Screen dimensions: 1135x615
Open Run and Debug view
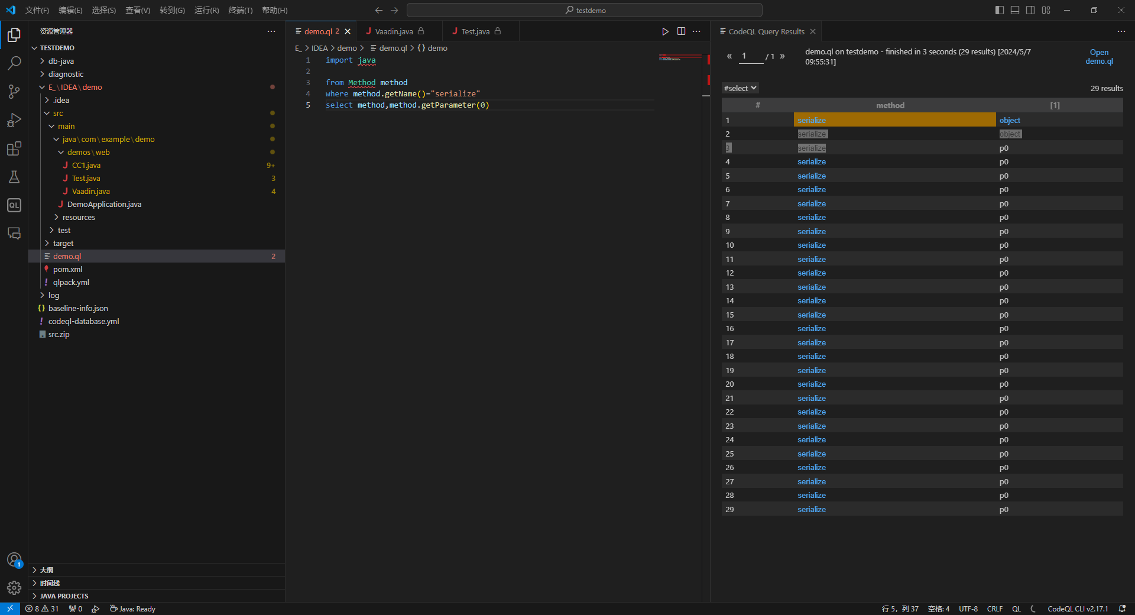pyautogui.click(x=14, y=120)
